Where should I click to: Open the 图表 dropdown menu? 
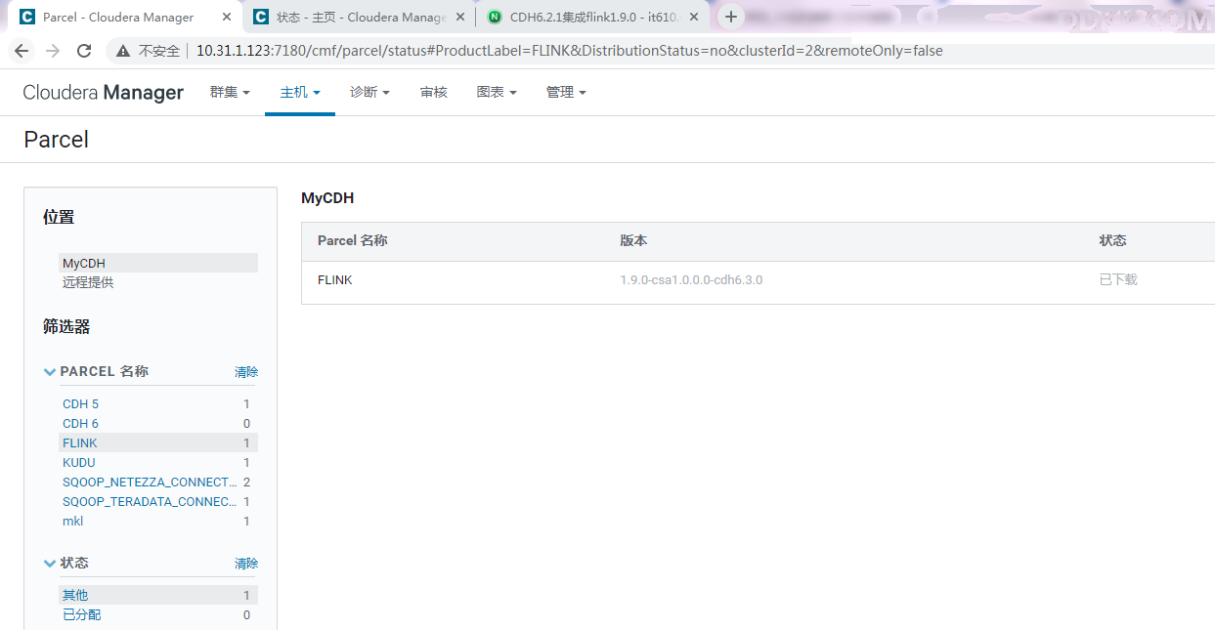click(497, 92)
